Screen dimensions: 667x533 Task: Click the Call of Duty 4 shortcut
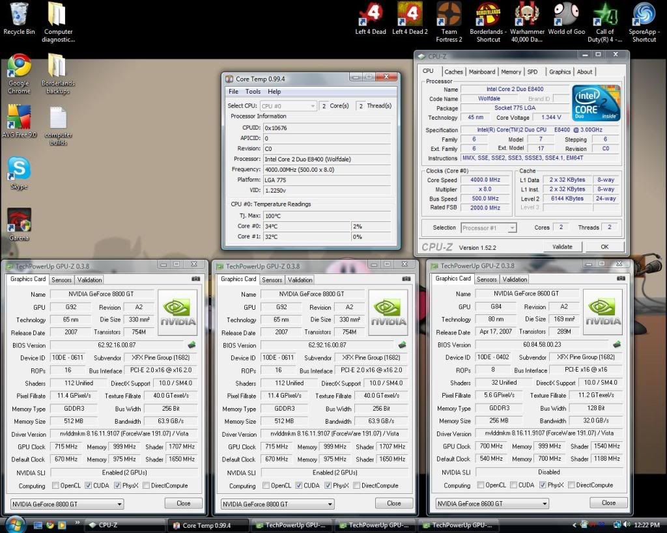pos(605,23)
